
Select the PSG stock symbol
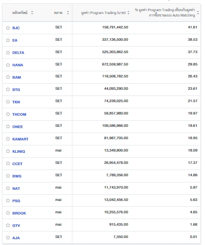coord(16,201)
